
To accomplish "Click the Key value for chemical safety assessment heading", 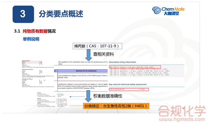I will [128, 84].
